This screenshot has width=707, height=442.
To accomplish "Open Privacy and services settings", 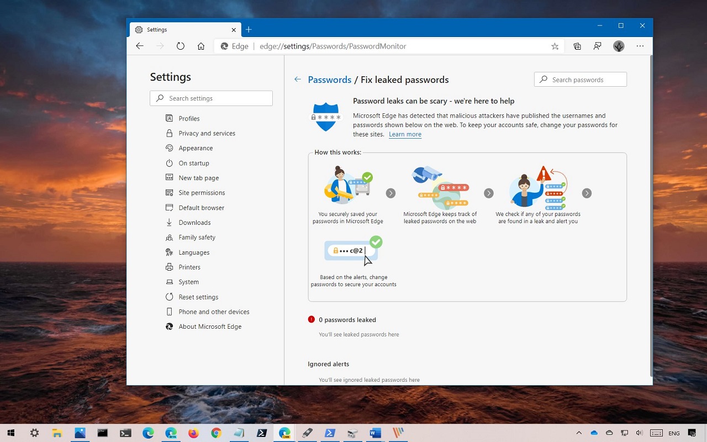I will point(207,133).
